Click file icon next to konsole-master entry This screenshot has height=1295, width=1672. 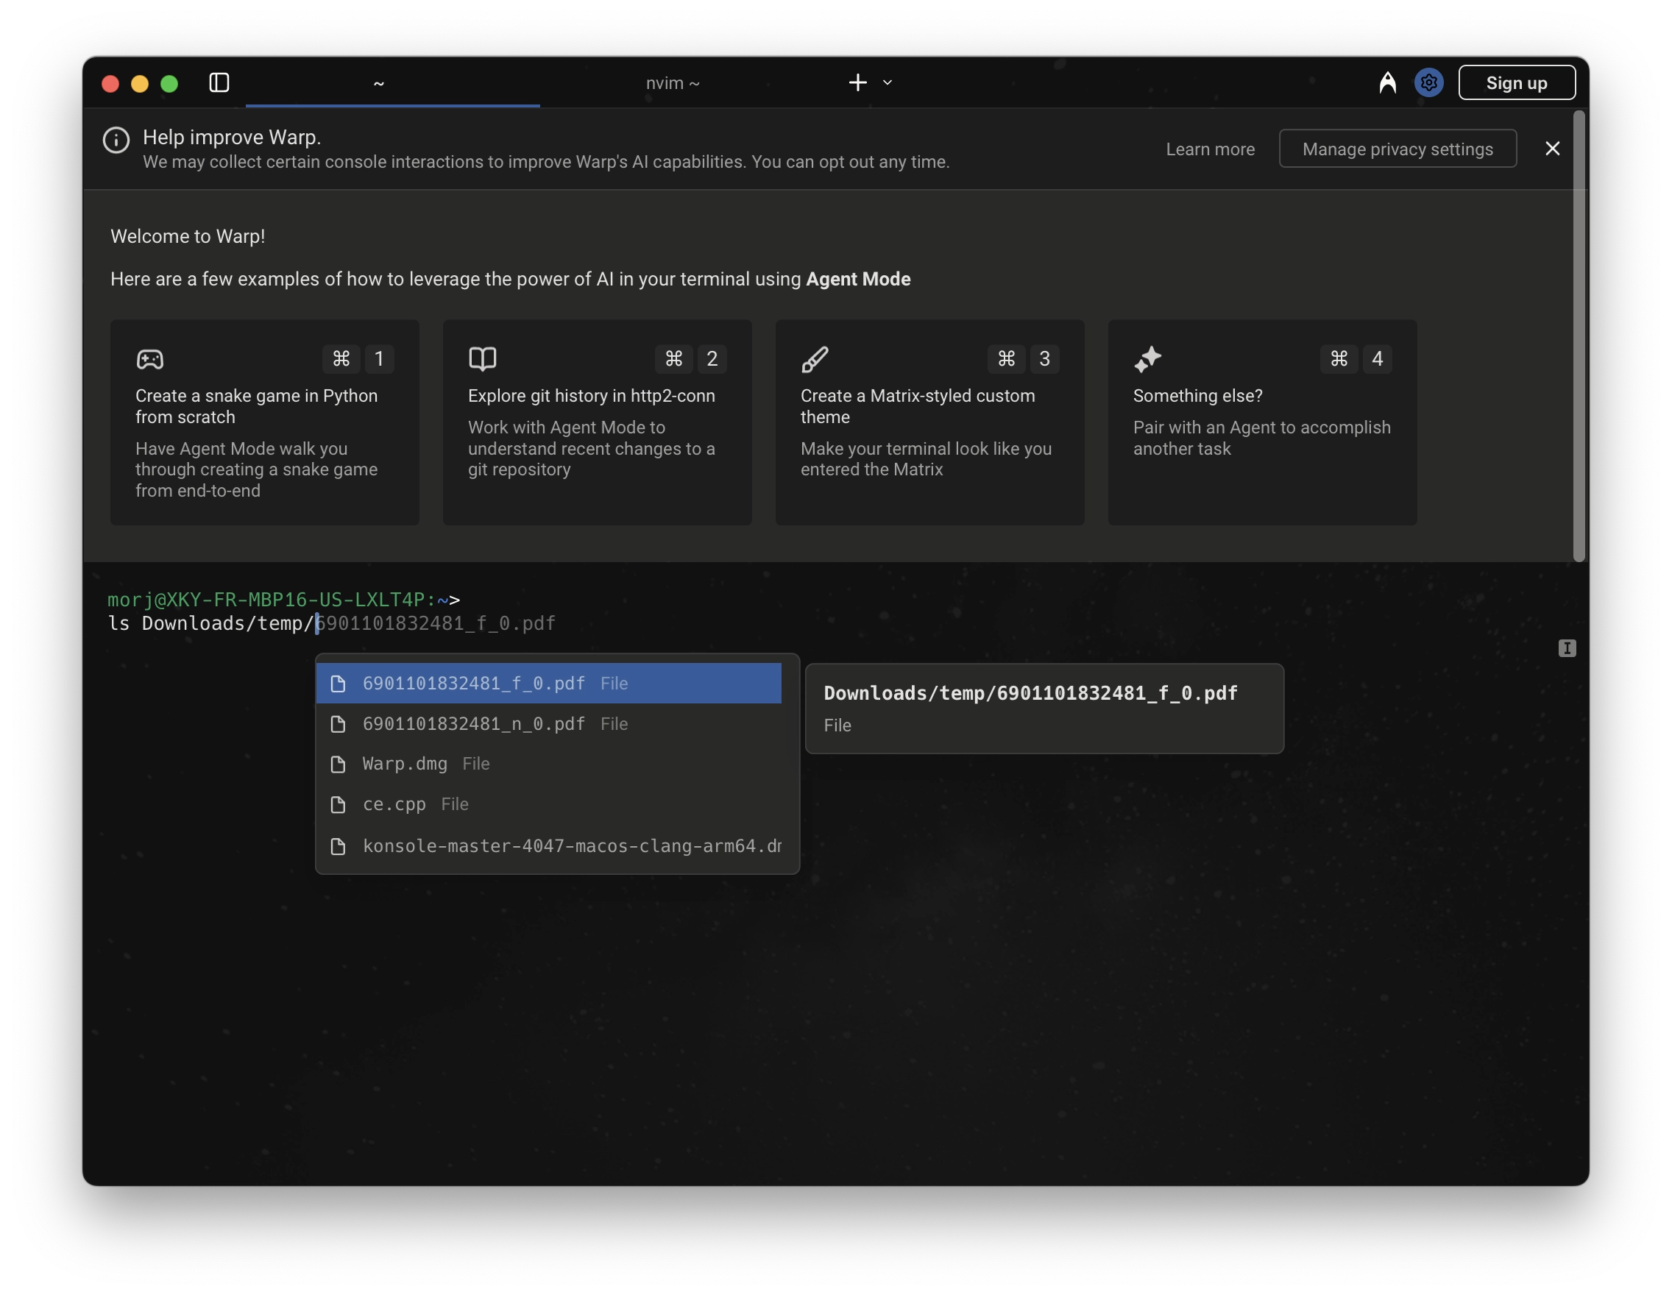(x=338, y=845)
